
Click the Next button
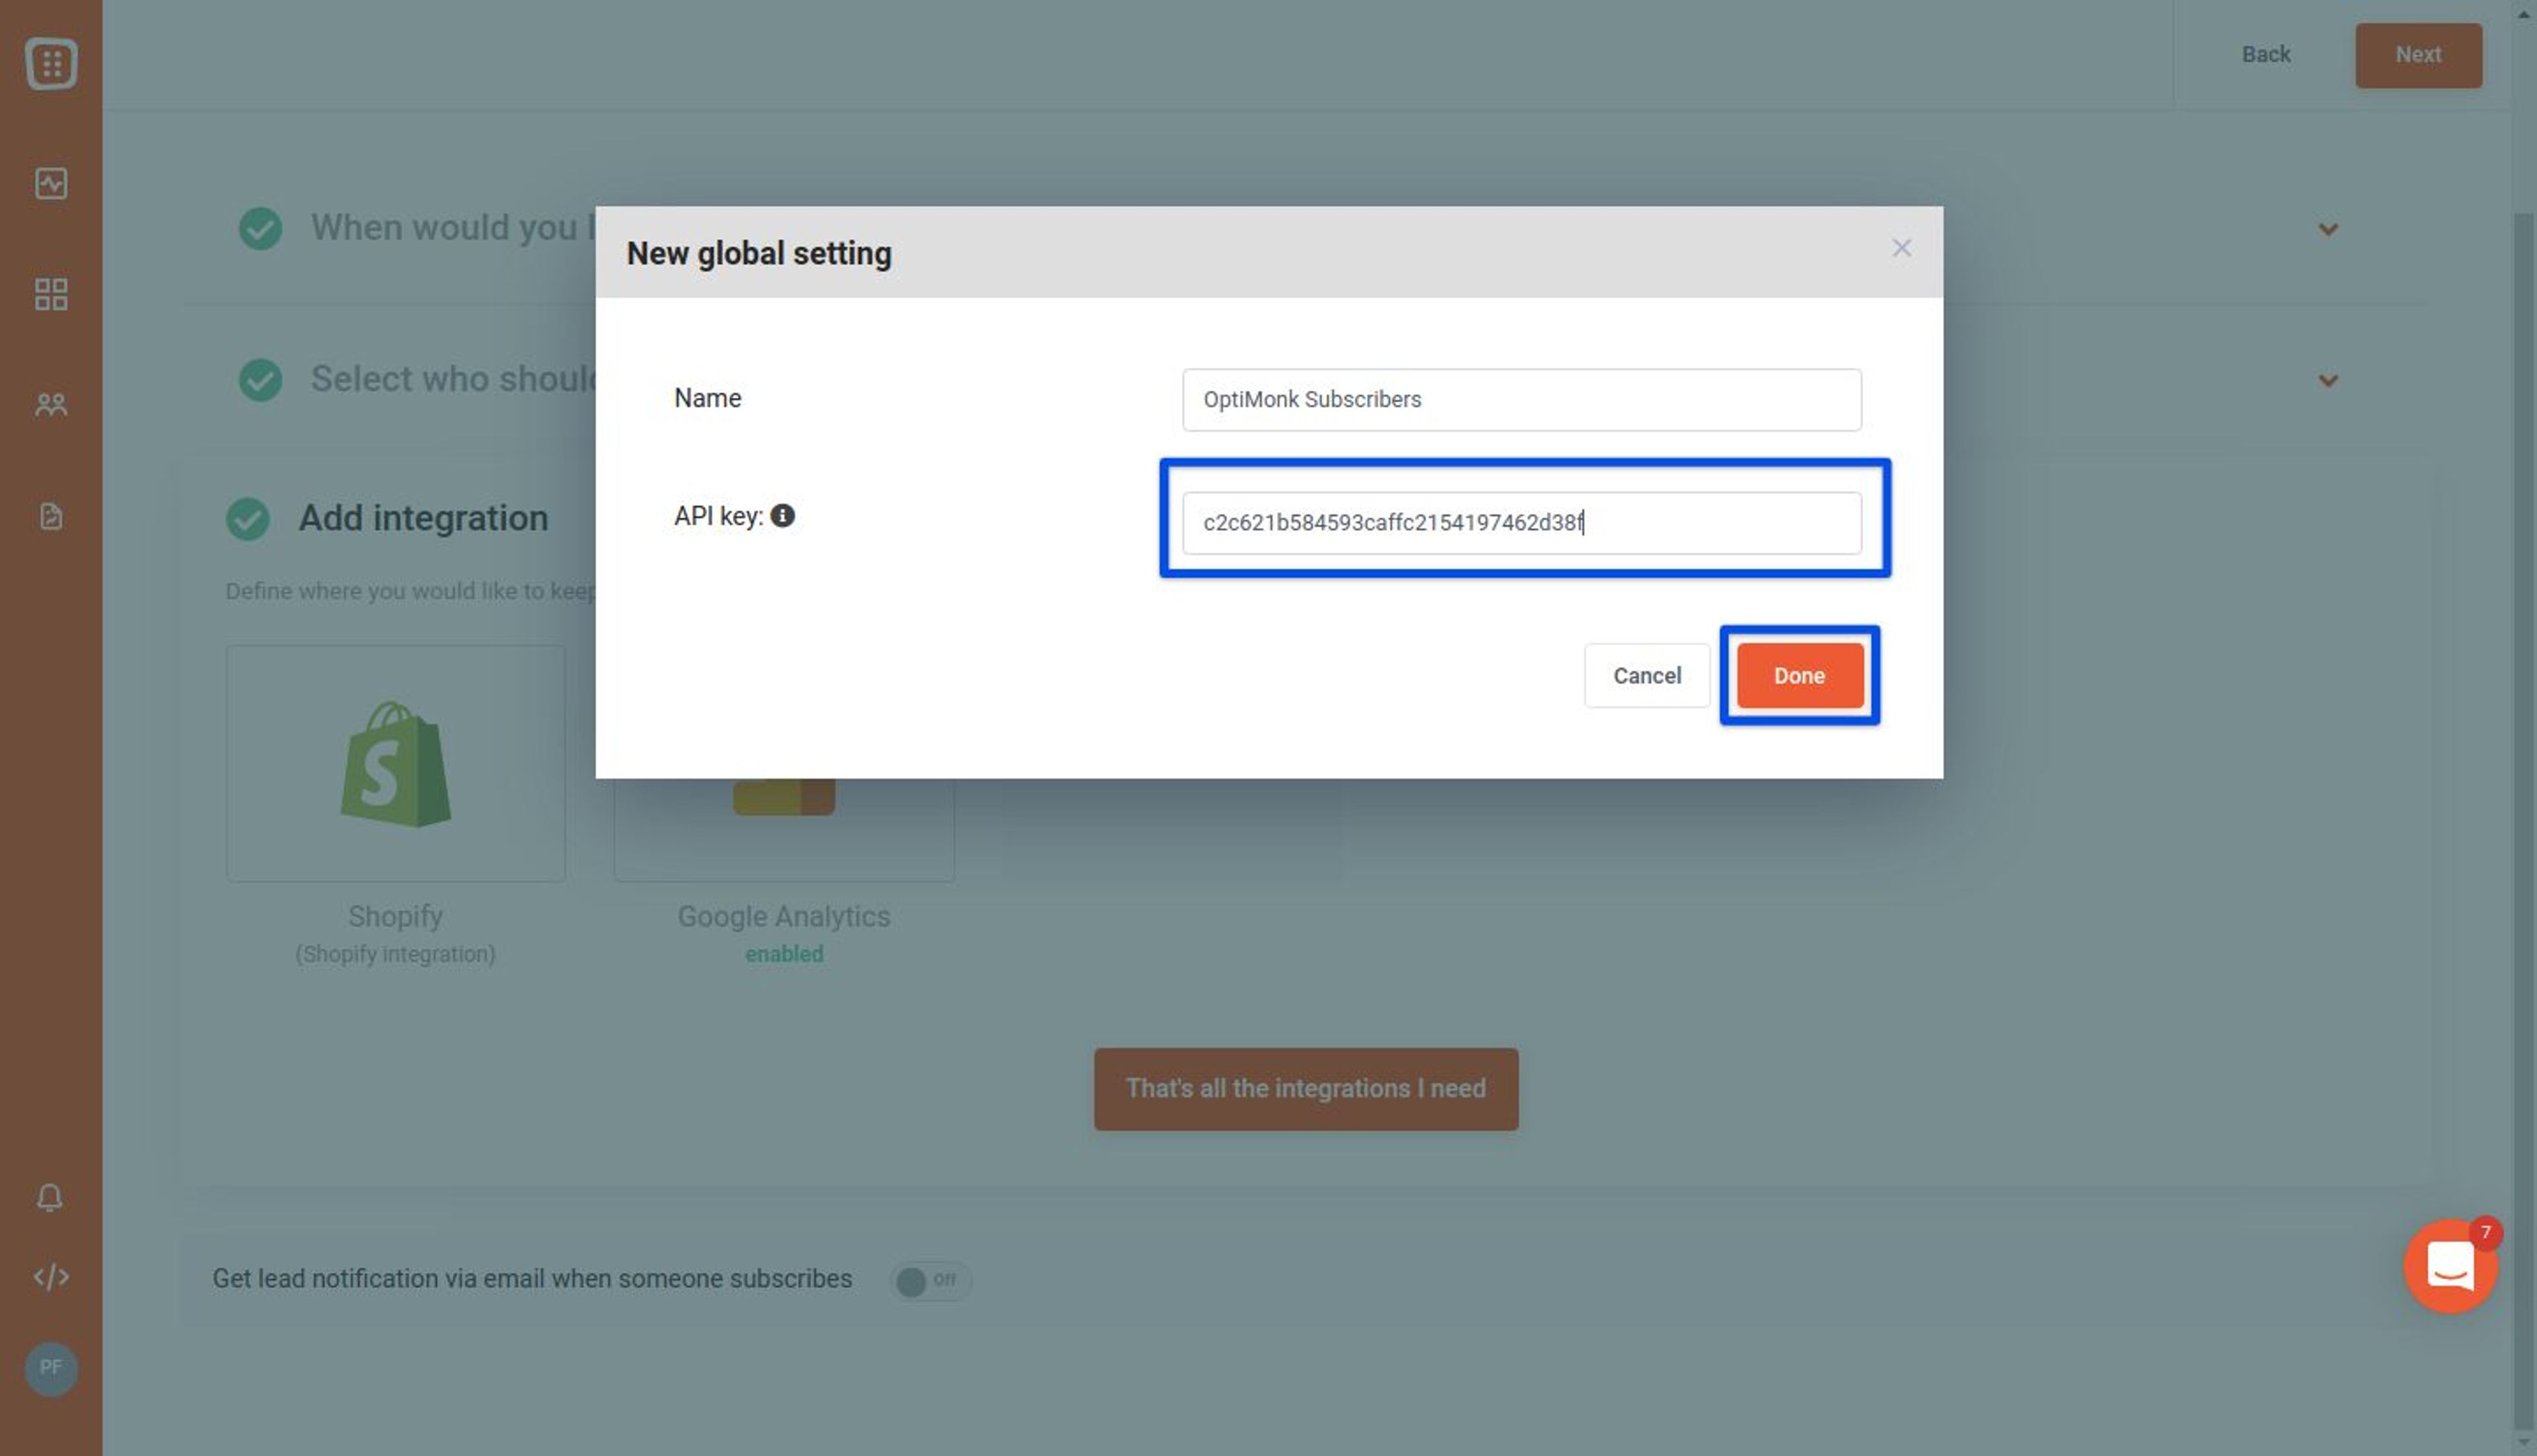(2418, 54)
